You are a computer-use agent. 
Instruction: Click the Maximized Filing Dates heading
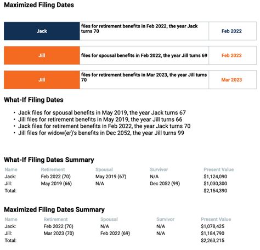click(x=39, y=5)
